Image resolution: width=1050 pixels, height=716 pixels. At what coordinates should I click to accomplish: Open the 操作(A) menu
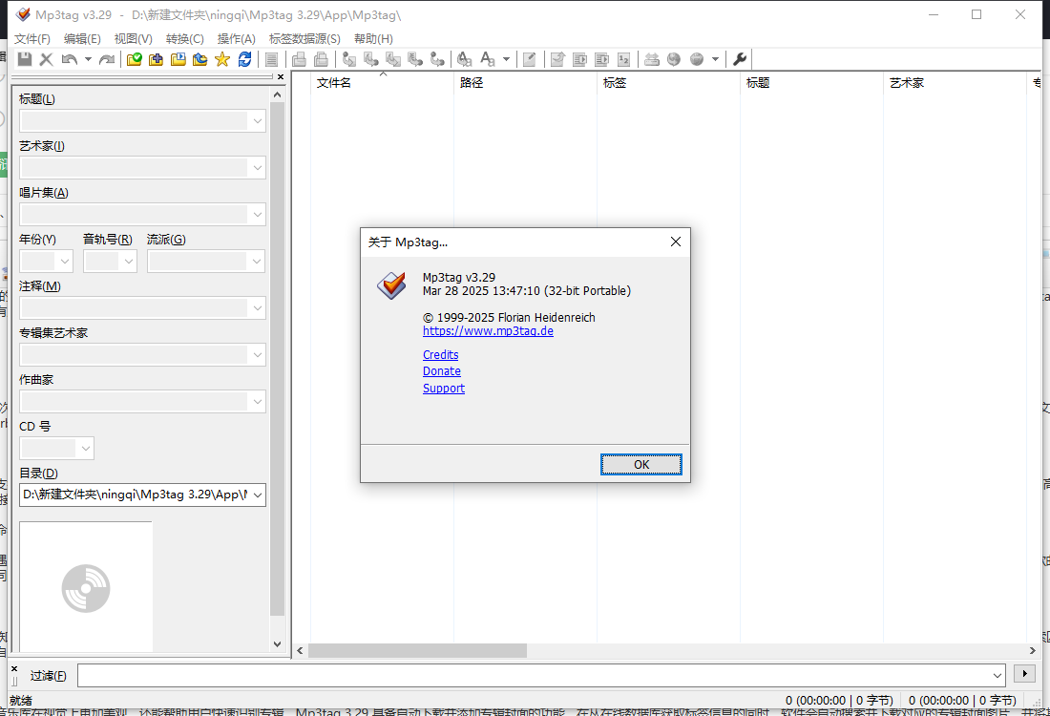tap(237, 39)
